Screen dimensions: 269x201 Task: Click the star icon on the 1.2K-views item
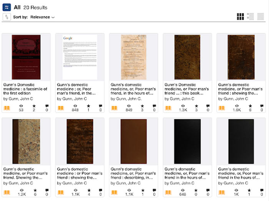click(35, 190)
